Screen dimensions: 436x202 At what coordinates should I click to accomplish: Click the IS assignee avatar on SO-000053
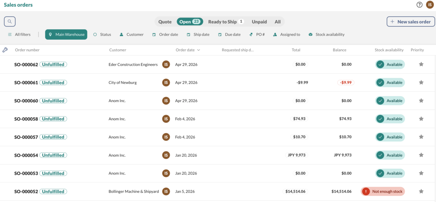click(x=166, y=173)
